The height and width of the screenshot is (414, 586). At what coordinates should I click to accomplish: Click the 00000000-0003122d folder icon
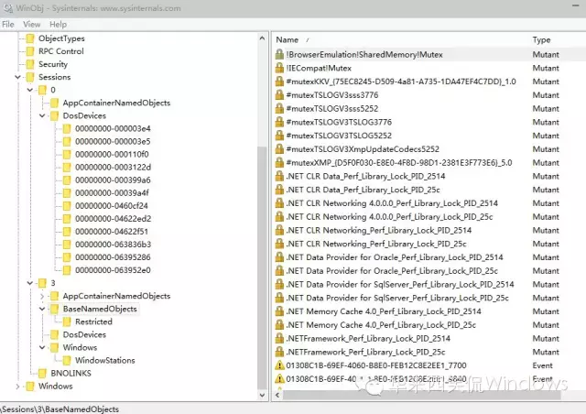point(67,168)
